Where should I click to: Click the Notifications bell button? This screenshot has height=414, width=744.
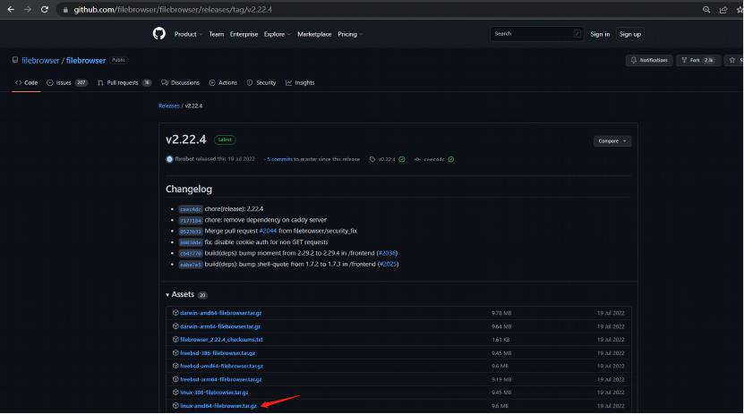click(649, 60)
